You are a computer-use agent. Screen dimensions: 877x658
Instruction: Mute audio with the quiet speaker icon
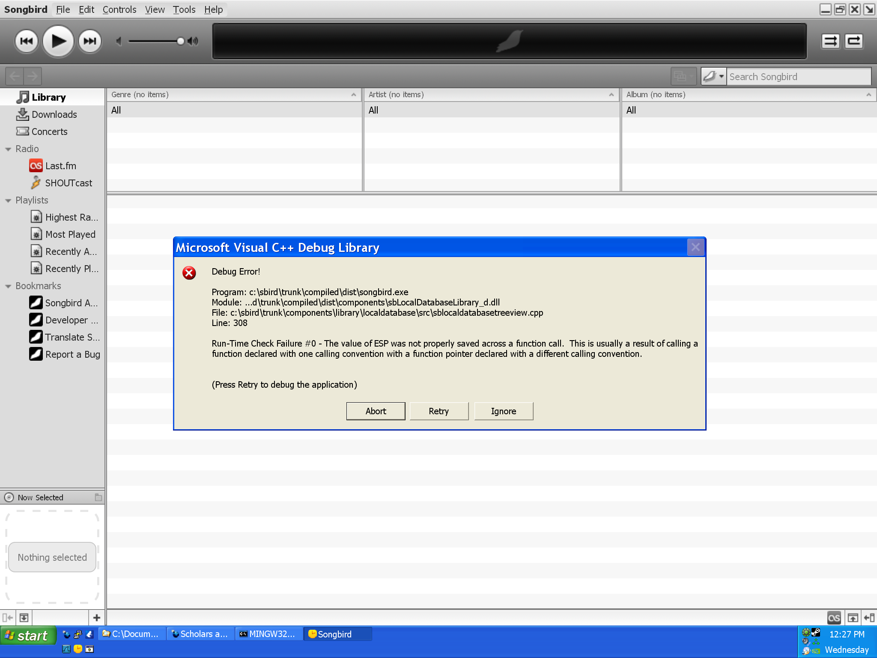coord(119,41)
